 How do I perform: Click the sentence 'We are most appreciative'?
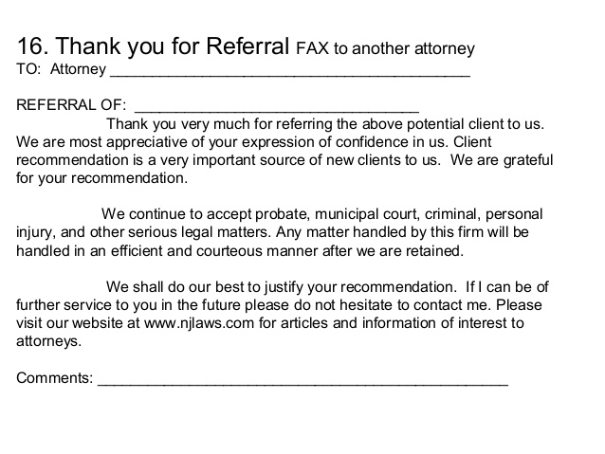(x=232, y=142)
